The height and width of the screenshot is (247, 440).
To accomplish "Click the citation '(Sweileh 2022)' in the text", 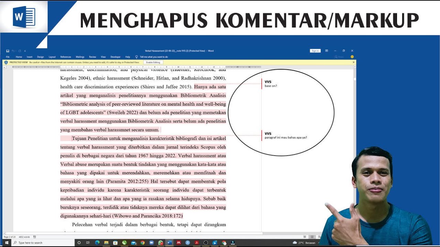I will click(x=123, y=113).
